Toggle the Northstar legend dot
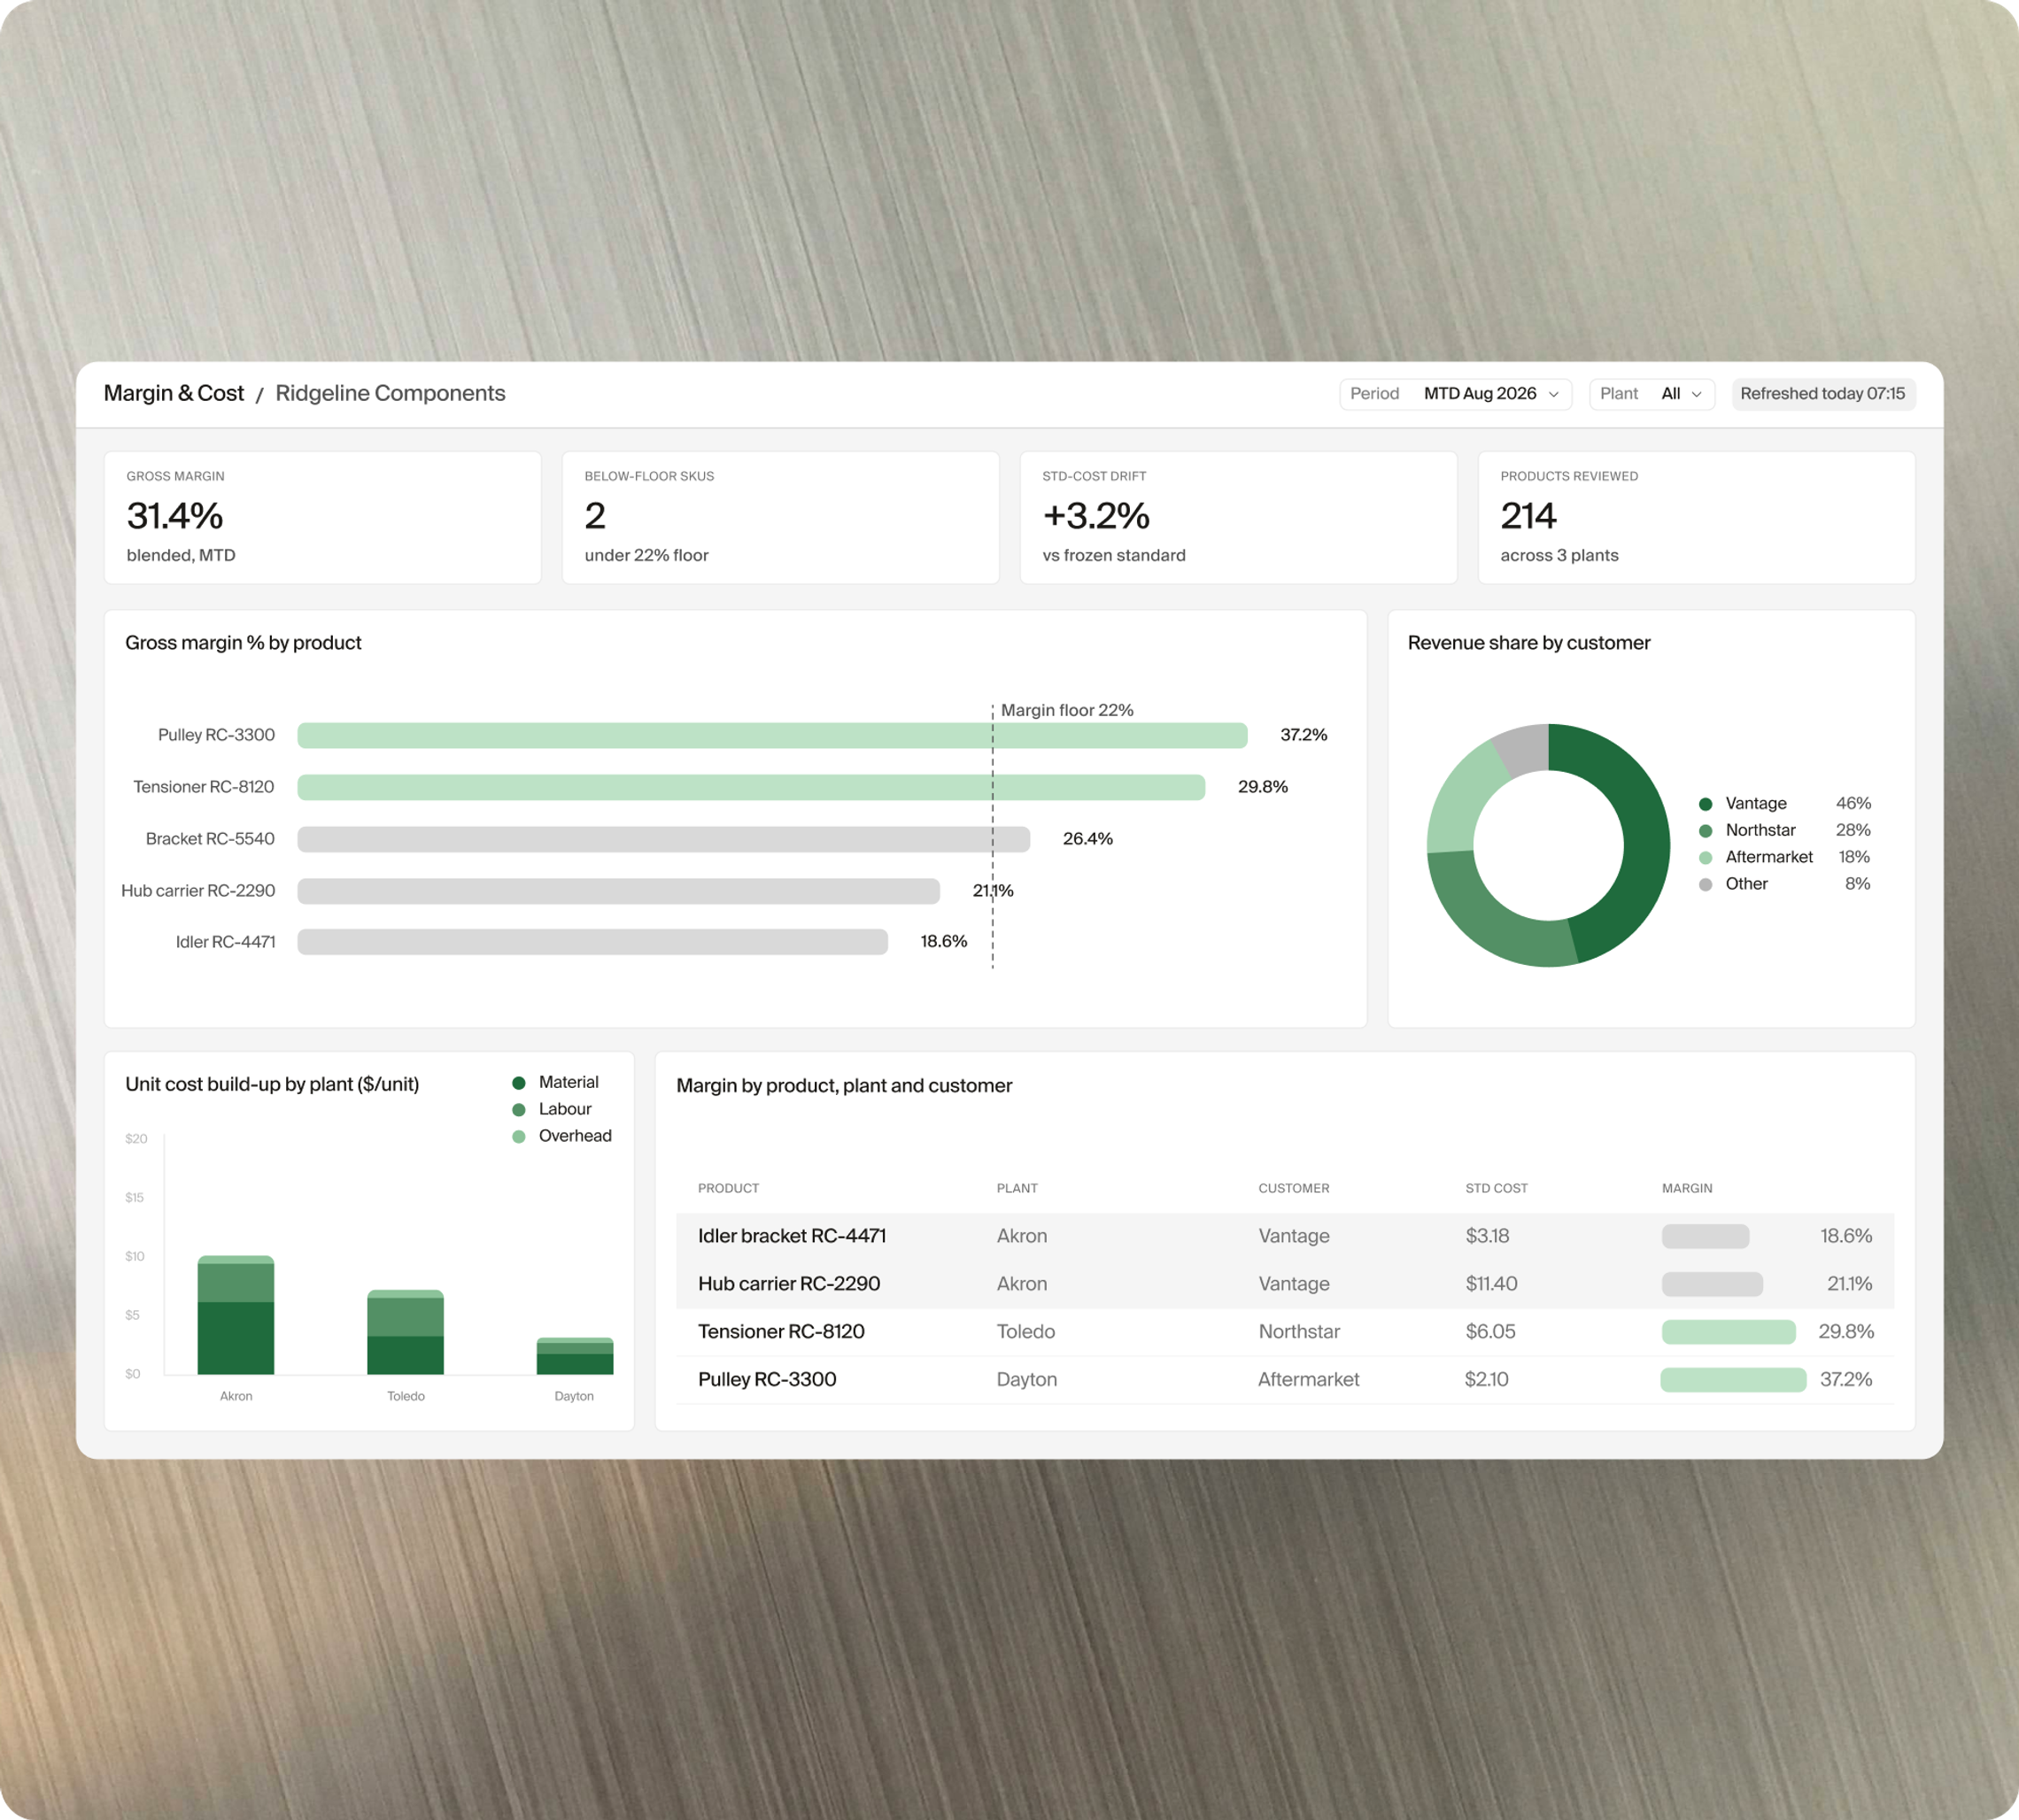The height and width of the screenshot is (1820, 2019). pos(1705,831)
